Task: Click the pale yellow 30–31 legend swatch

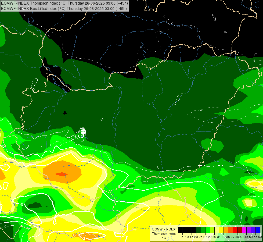Action: [217, 230]
